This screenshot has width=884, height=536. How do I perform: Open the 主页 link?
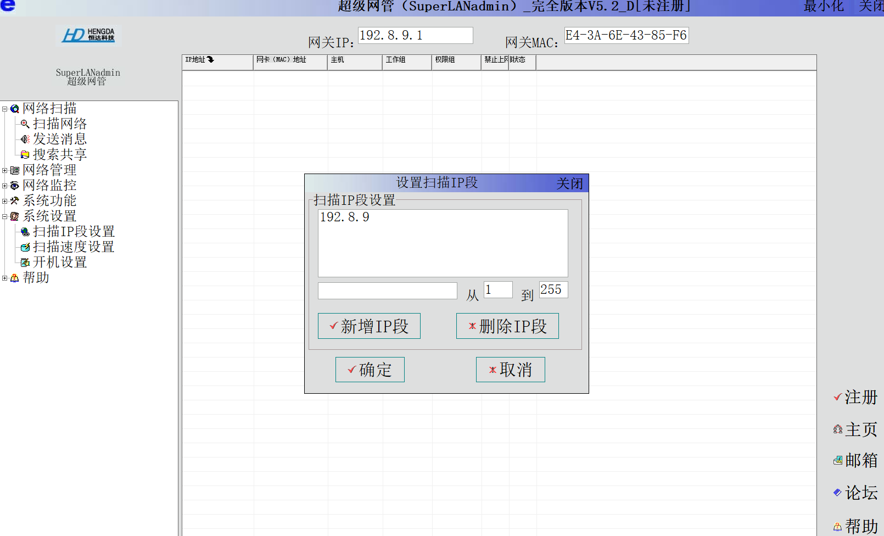[861, 429]
